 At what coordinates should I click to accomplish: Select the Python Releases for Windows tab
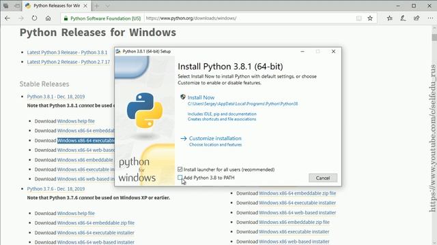click(x=56, y=5)
